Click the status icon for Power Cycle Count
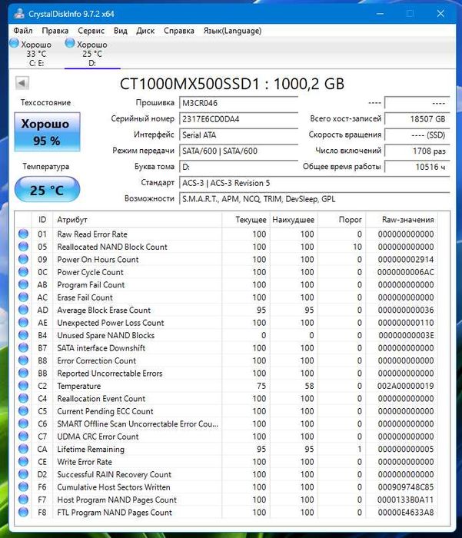Viewport: 462px width, 538px height. coord(23,272)
